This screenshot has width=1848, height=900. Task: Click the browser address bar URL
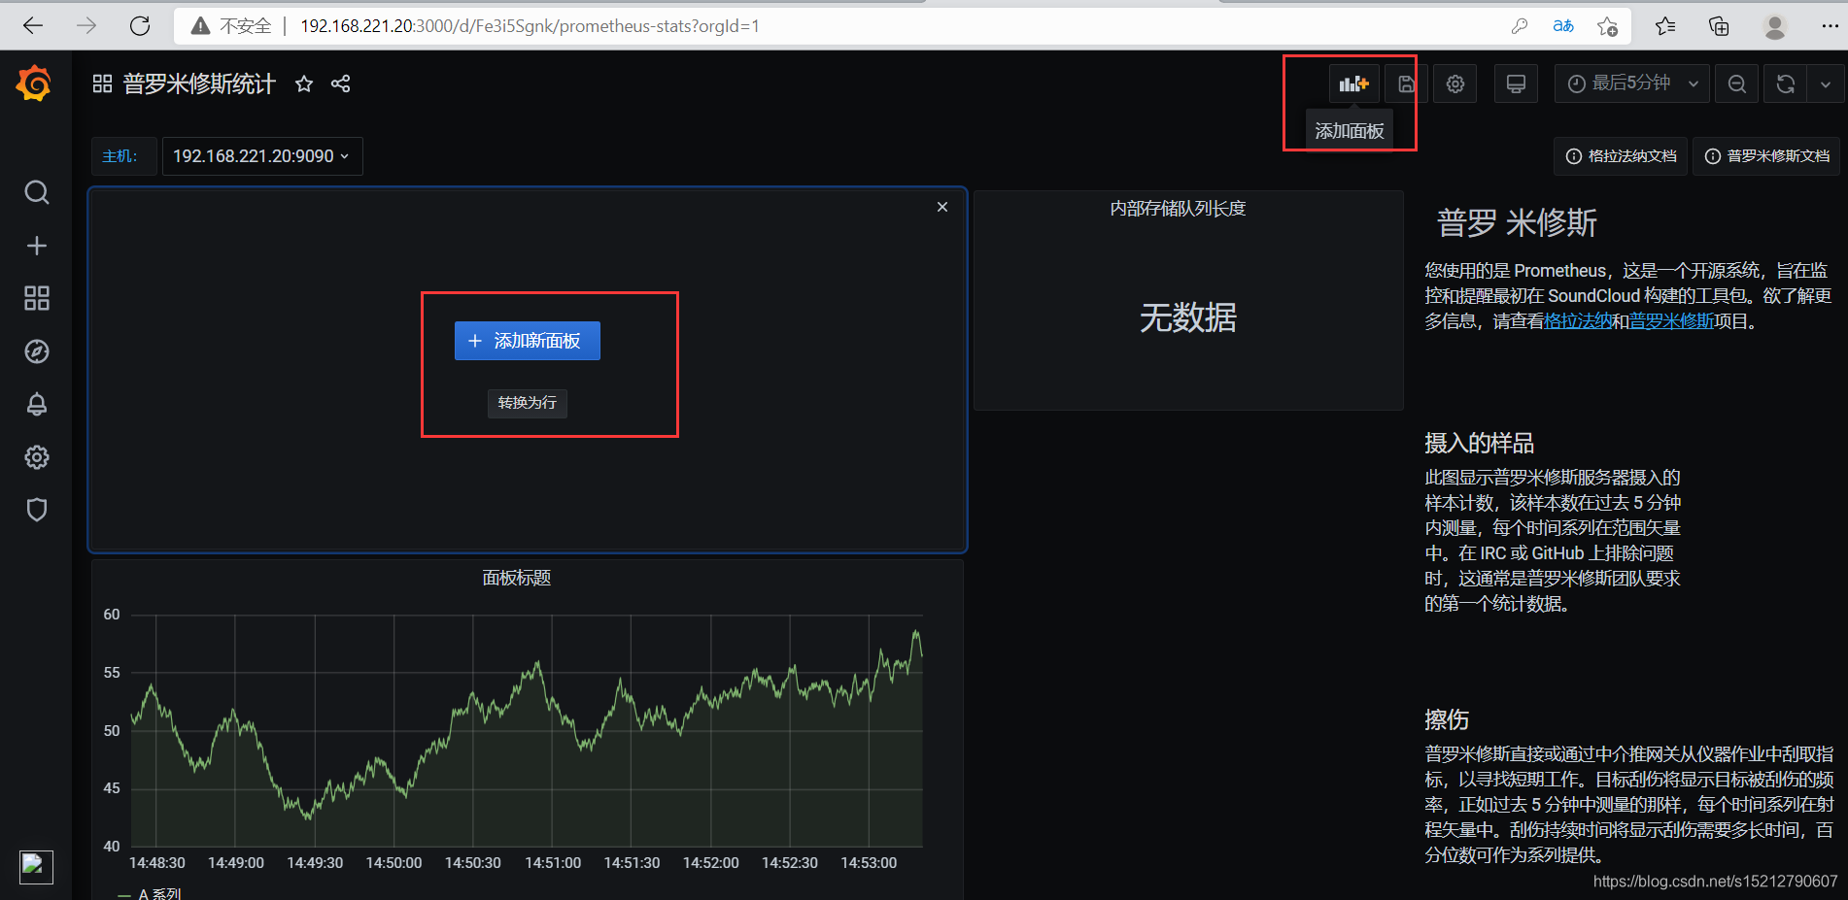pyautogui.click(x=530, y=26)
